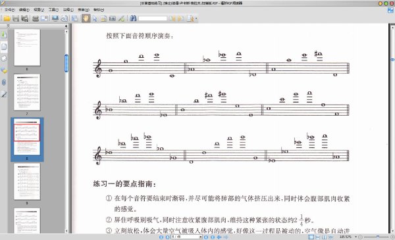Click the thumbnail panel scrollbar handle
This screenshot has width=395, height=240.
coord(66,63)
